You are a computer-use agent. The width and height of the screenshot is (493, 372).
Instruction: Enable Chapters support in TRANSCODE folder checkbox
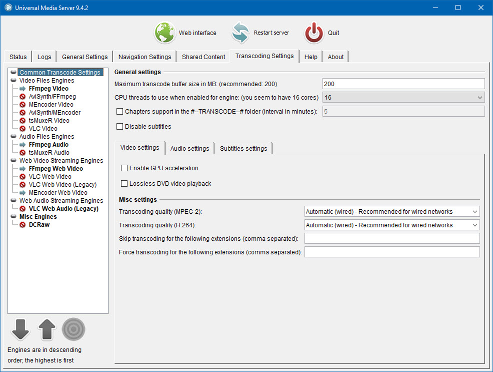pos(120,112)
